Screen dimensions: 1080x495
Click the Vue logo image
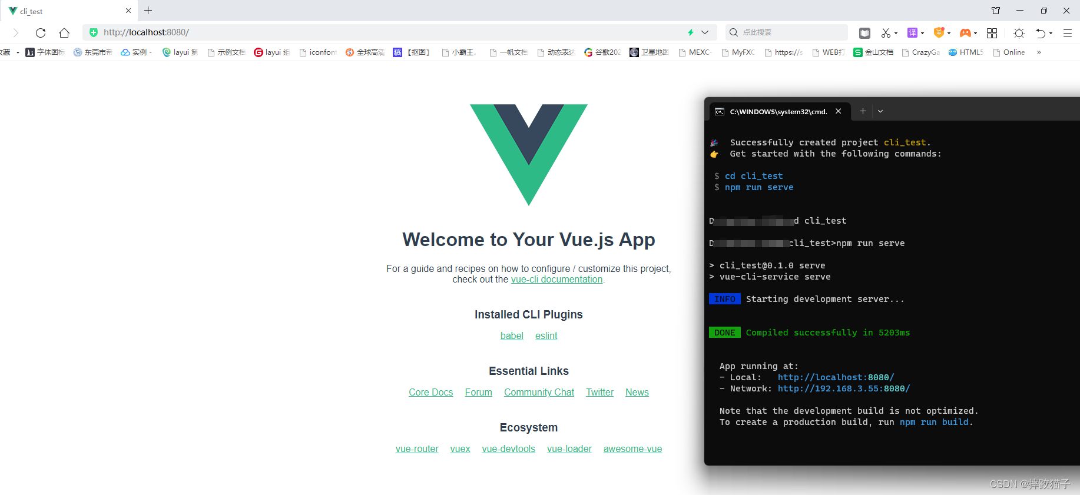[529, 155]
